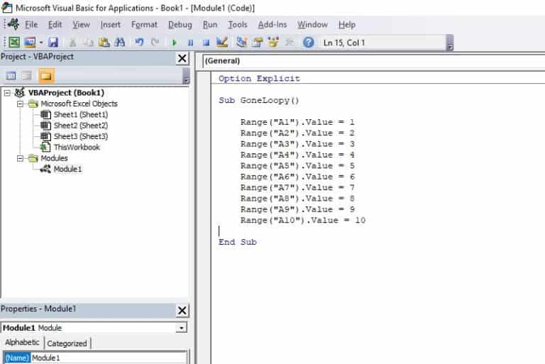Image resolution: width=545 pixels, height=364 pixels.
Task: Open the Window menu
Action: click(x=312, y=25)
